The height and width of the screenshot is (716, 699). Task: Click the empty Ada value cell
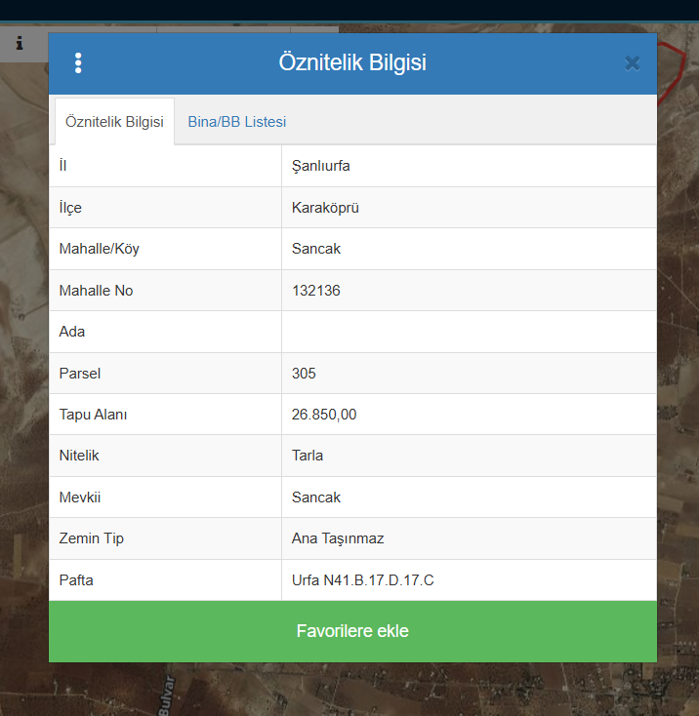pos(469,332)
